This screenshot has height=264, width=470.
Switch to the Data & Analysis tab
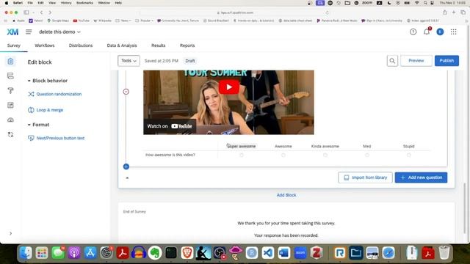pos(122,45)
